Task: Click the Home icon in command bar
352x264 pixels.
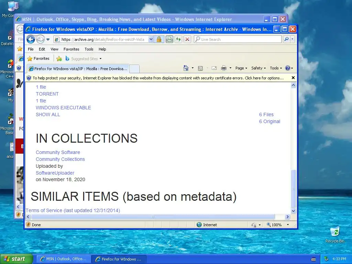Action: pyautogui.click(x=186, y=68)
